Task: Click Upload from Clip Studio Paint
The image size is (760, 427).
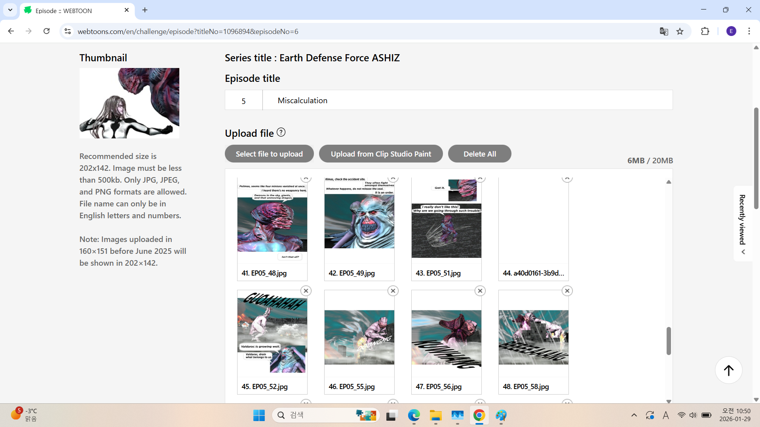Action: [381, 154]
